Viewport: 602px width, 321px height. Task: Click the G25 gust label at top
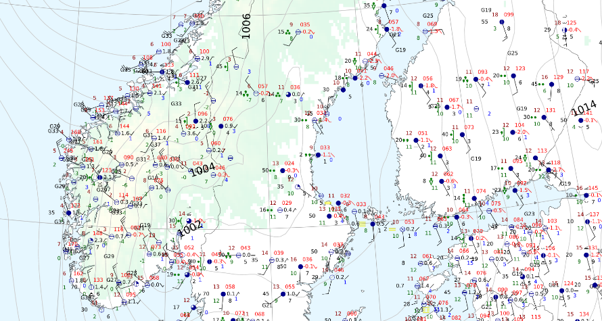[x=427, y=16]
